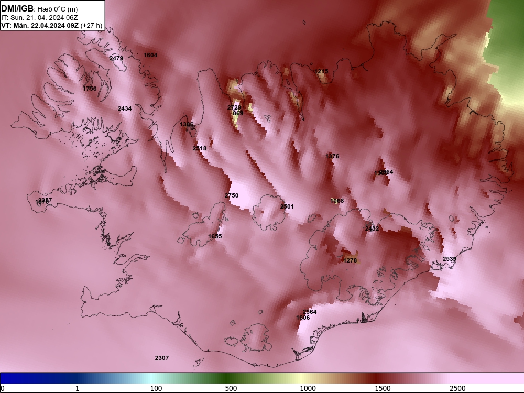Click the 1386 value on the map
This screenshot has height=393, width=524.
pos(187,124)
